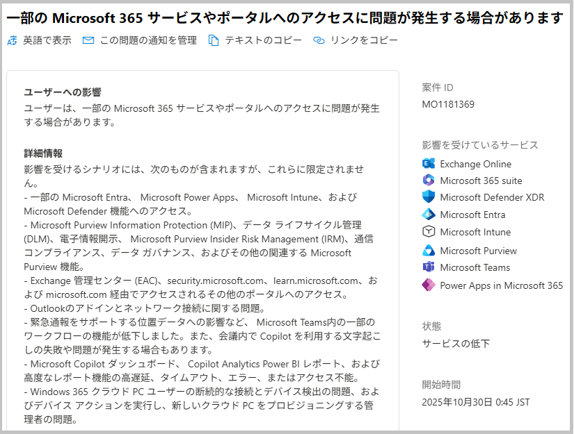The height and width of the screenshot is (434, 574).
Task: Click the 状態 heading
Action: [431, 326]
